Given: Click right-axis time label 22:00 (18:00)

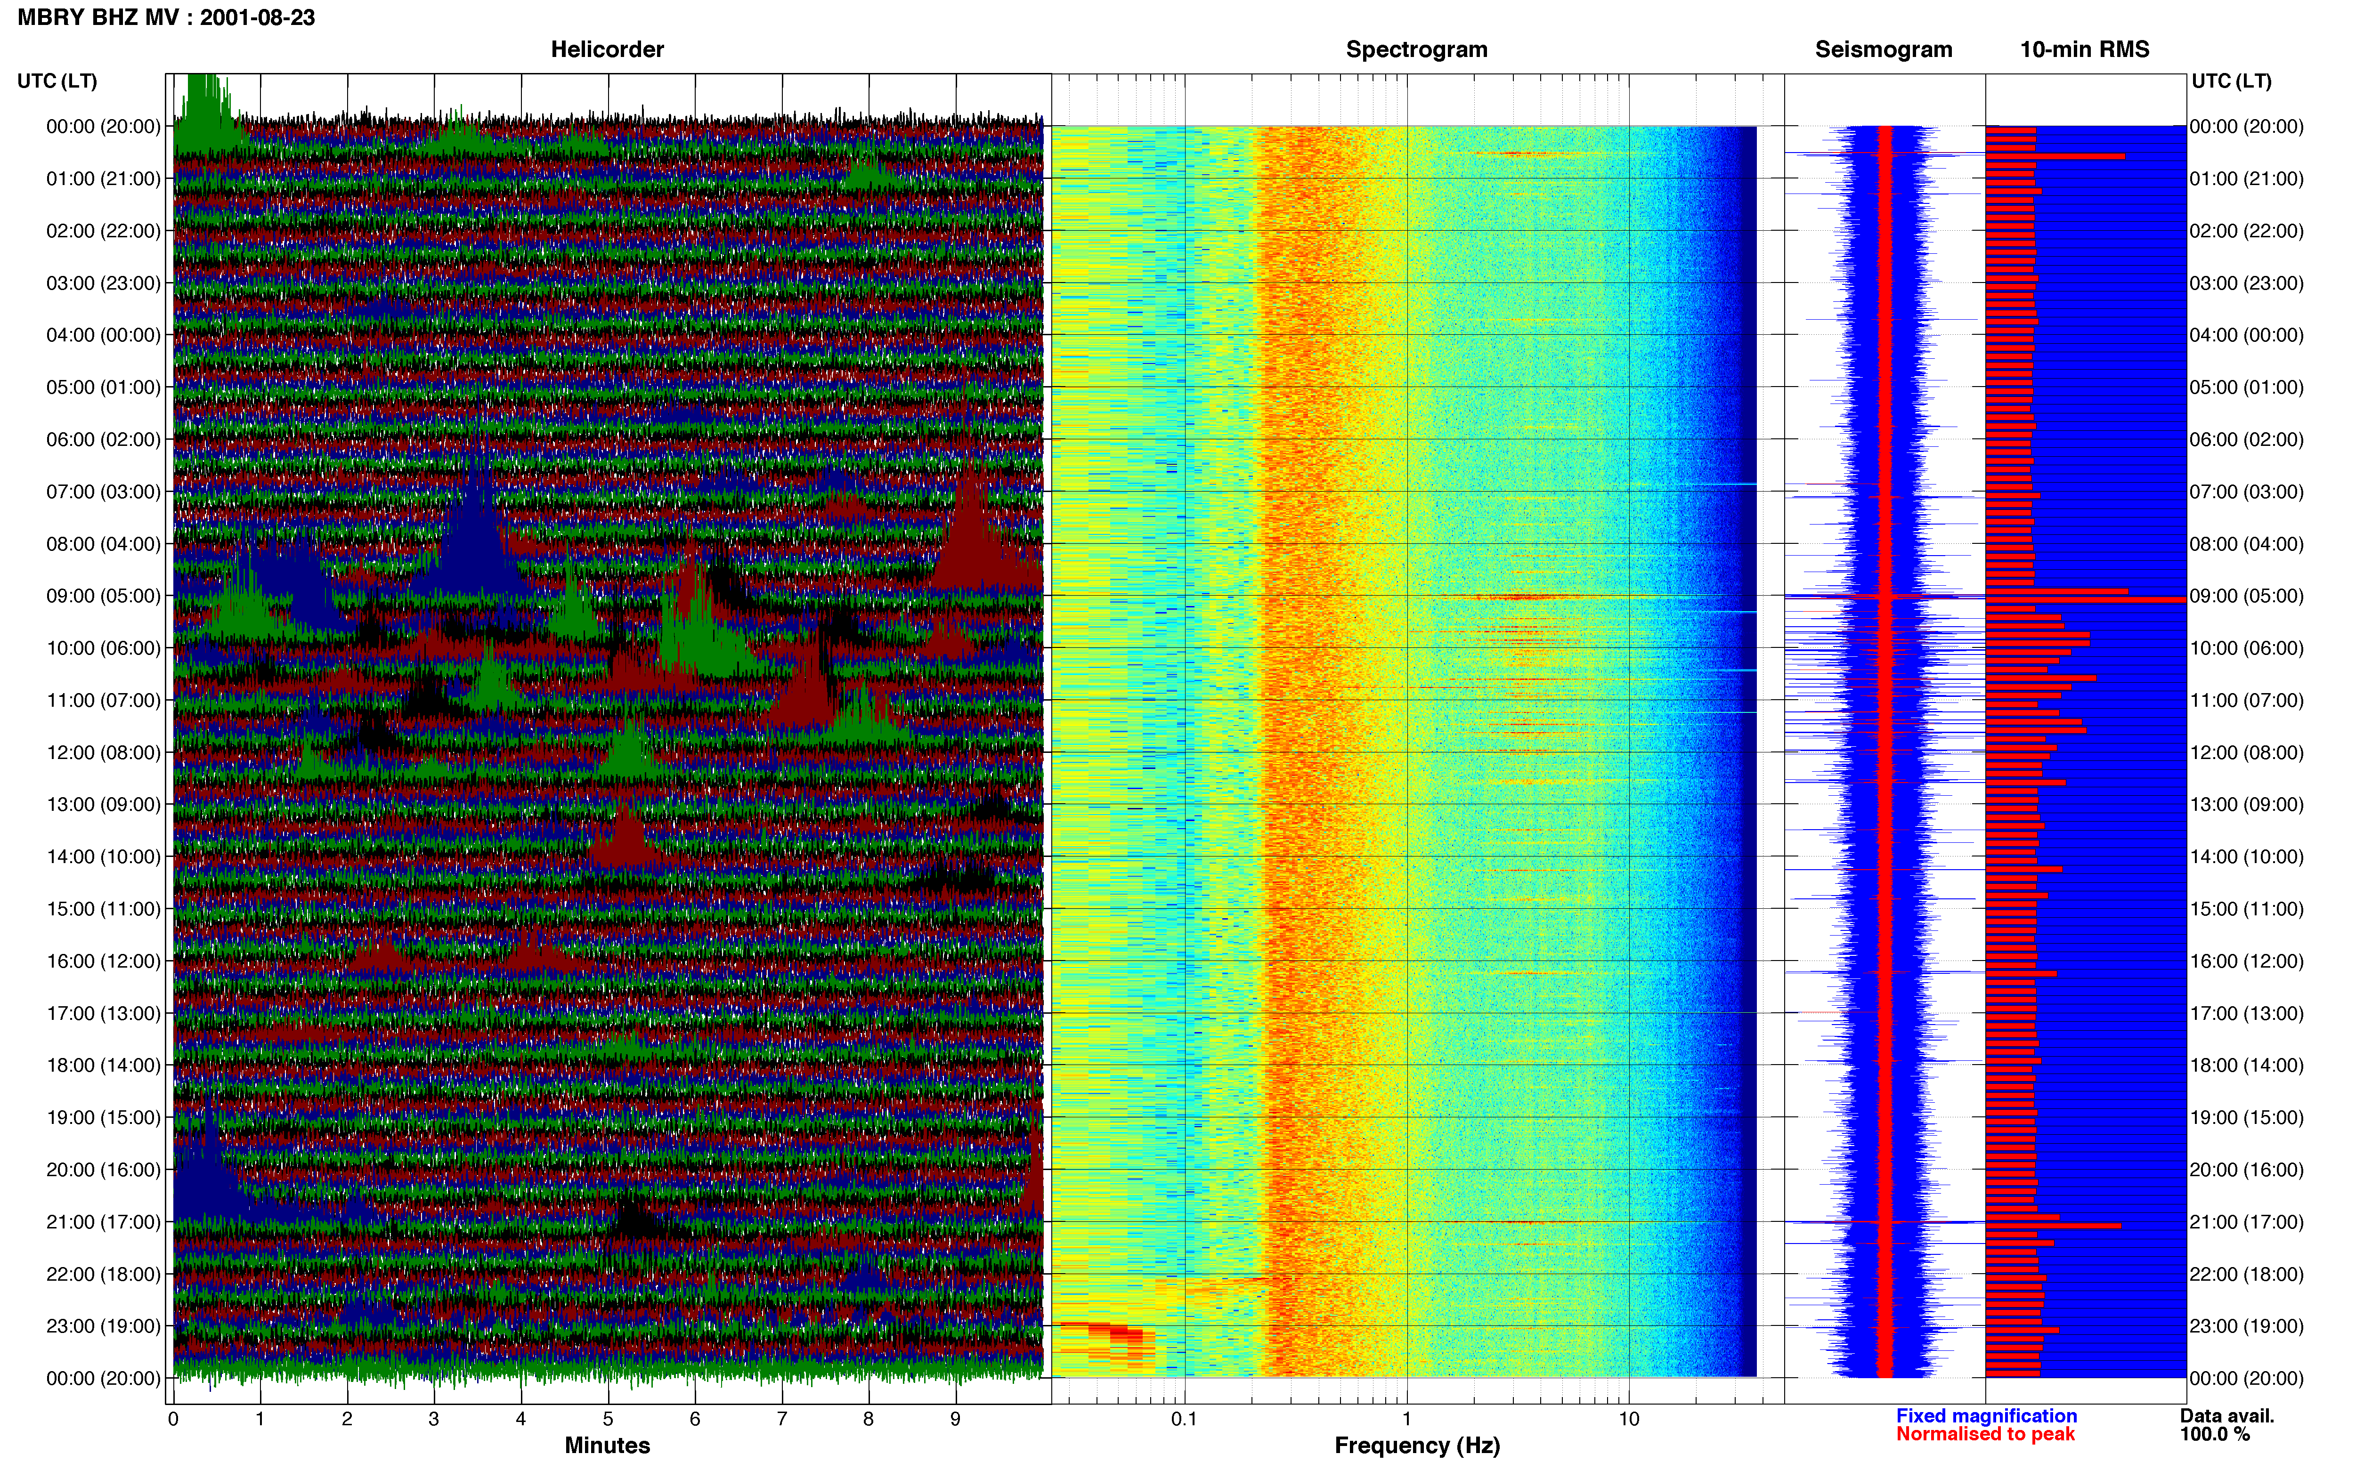Looking at the screenshot, I should point(2247,1274).
